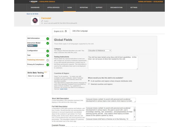Viewport: 179px width, 127px height.
Task: Click the Carousel skill title
Action: click(x=46, y=18)
